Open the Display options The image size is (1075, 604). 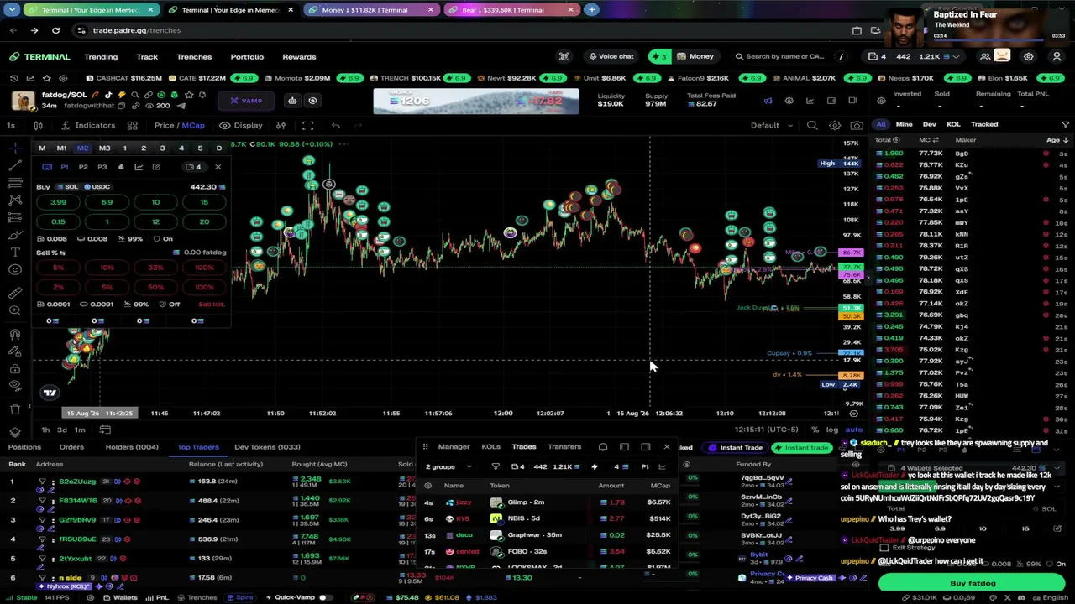(241, 125)
